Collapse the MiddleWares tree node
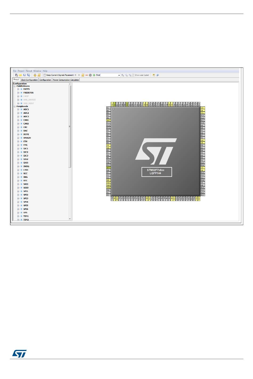 pos(15,86)
